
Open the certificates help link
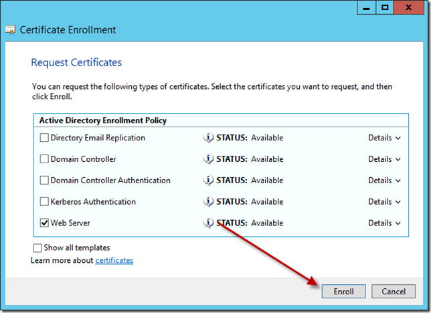pyautogui.click(x=114, y=260)
